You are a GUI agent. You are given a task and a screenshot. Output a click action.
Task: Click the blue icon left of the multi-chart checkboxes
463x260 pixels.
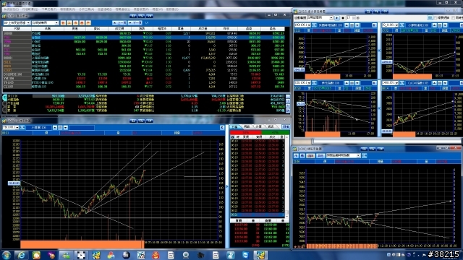click(430, 18)
